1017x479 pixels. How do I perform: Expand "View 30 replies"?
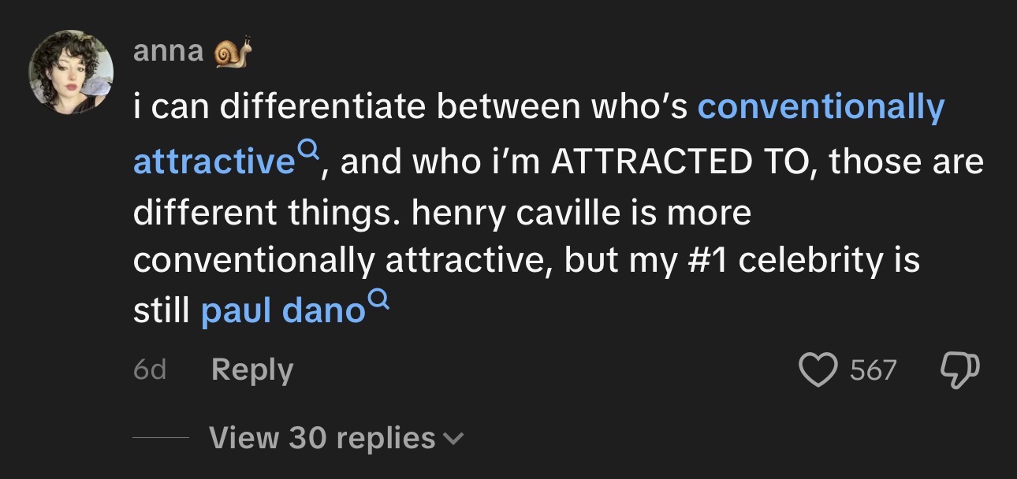pyautogui.click(x=322, y=438)
